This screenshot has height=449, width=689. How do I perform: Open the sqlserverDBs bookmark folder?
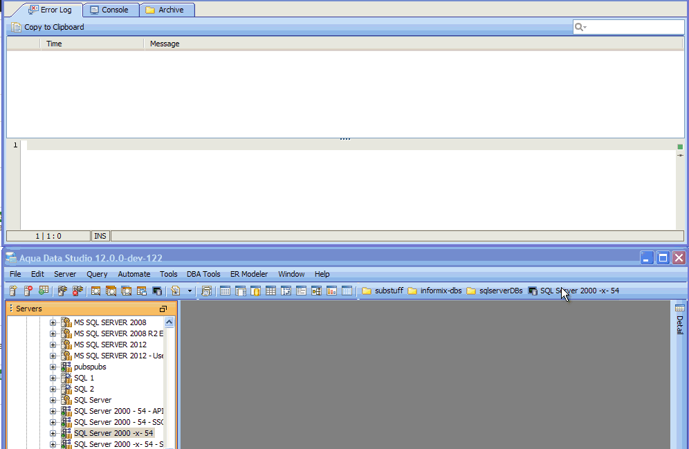point(495,291)
